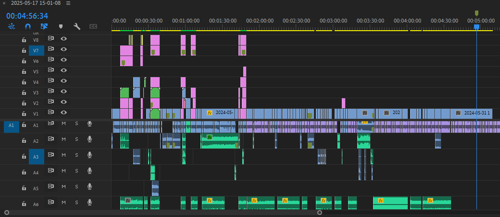Click fx badge on long A2 green clip
The image size is (500, 217).
coord(210,137)
